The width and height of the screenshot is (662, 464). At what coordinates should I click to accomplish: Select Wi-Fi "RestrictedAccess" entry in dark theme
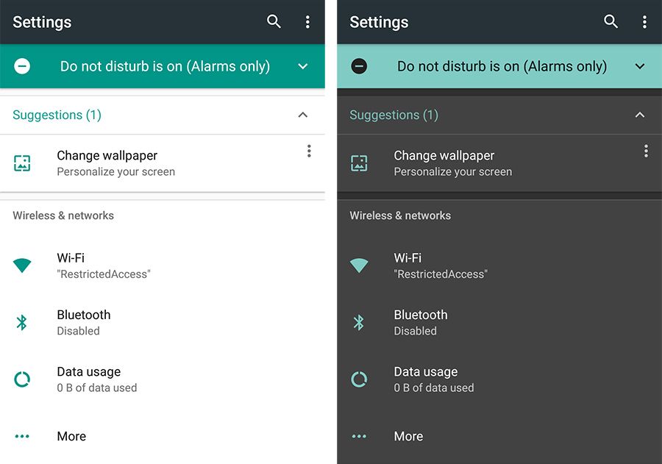click(x=440, y=265)
